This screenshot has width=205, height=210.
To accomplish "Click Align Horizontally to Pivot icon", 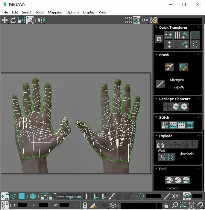I will tap(168, 35).
